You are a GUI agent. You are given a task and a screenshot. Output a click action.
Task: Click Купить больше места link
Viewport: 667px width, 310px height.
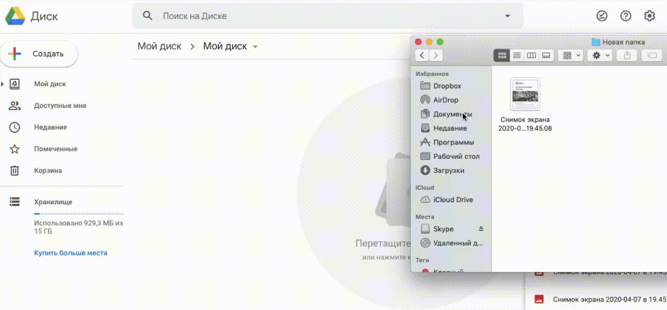coord(71,253)
